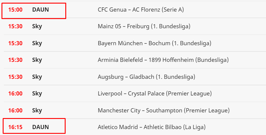This screenshot has height=135, width=266.
Task: Open Bayern München – Bochum match entry
Action: 154,43
